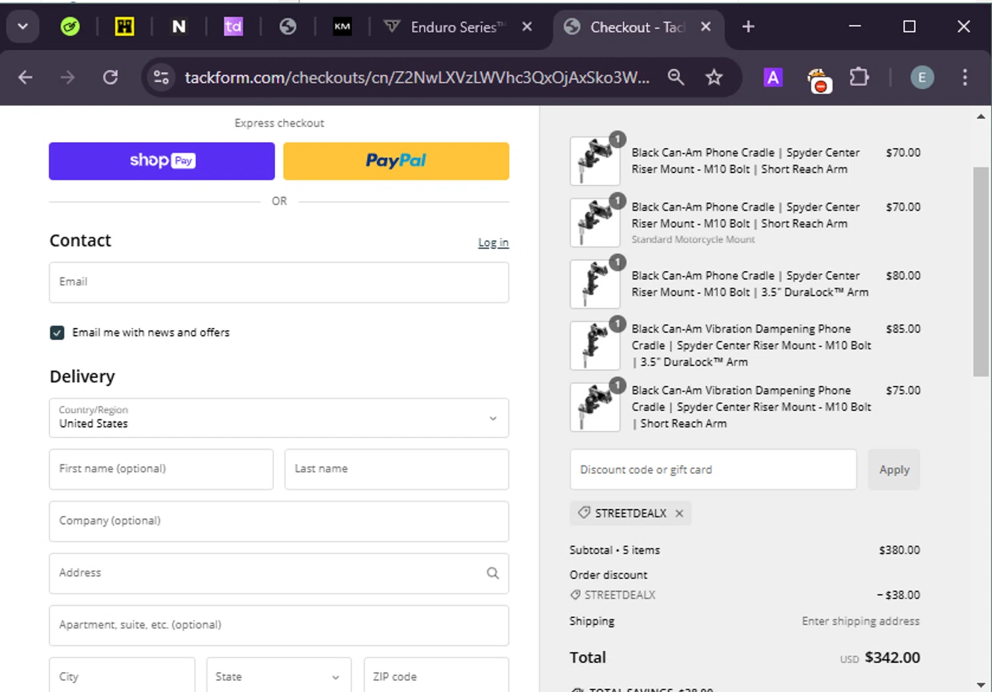The height and width of the screenshot is (692, 992).
Task: Open the purple A extension
Action: 772,77
